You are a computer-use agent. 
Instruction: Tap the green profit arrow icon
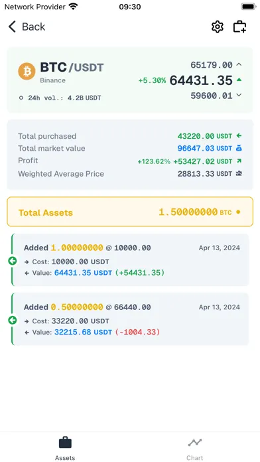click(x=239, y=161)
